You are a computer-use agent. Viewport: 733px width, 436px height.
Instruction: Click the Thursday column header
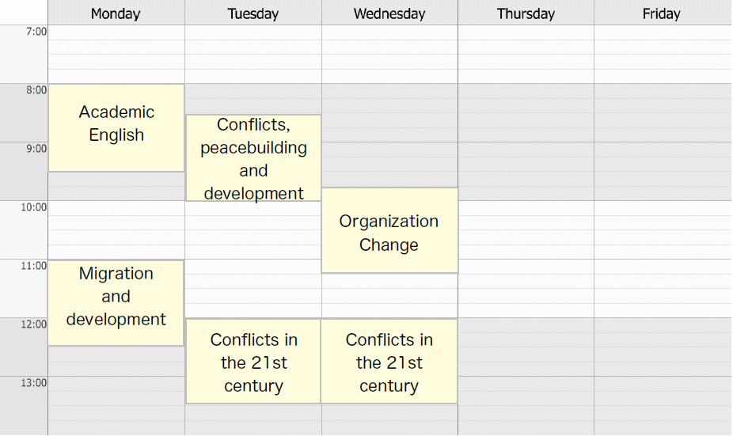[526, 13]
